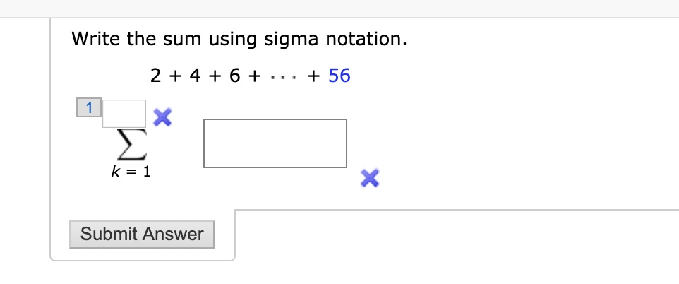Click the instruction text about sigma notation
Viewport: 679px width, 284px height.
239,40
